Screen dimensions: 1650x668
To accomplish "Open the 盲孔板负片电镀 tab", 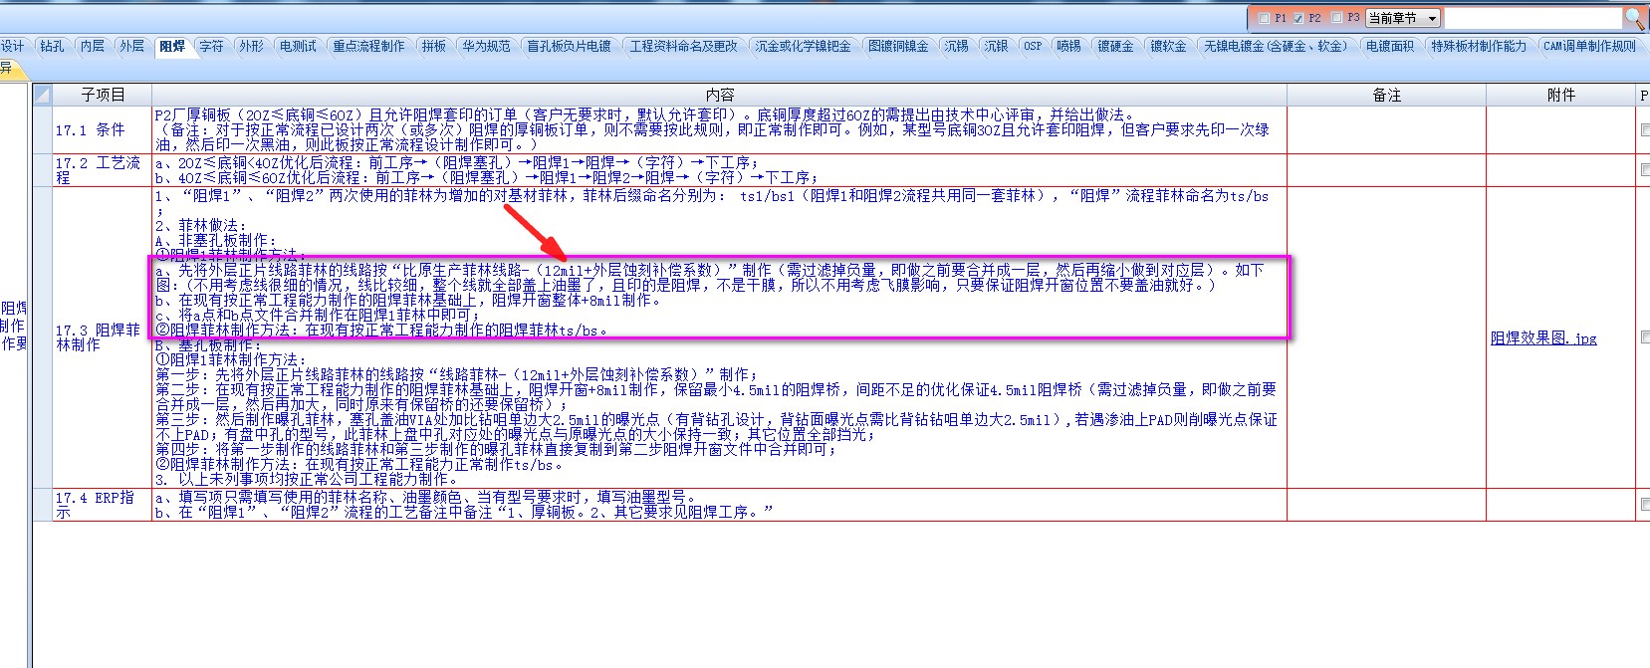I will coord(569,46).
